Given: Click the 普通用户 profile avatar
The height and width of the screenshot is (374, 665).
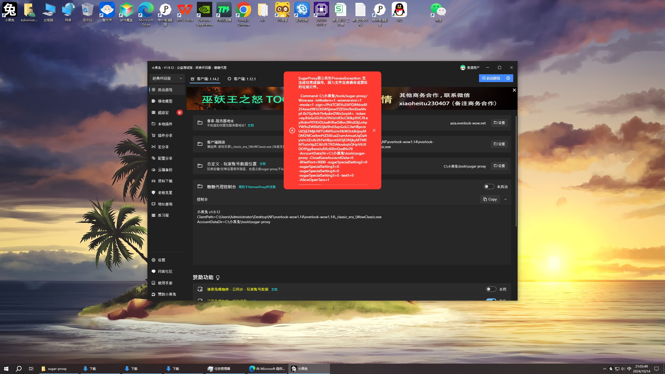Looking at the screenshot, I should [x=463, y=68].
